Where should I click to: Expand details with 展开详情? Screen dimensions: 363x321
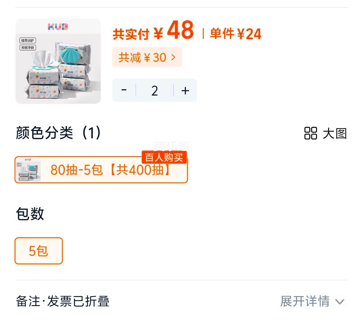tap(305, 301)
